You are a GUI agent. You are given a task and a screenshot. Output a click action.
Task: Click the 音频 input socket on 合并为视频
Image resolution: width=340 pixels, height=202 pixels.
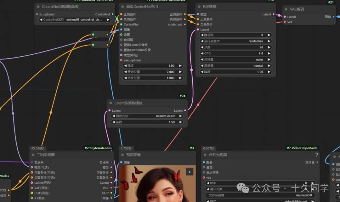[204, 167]
